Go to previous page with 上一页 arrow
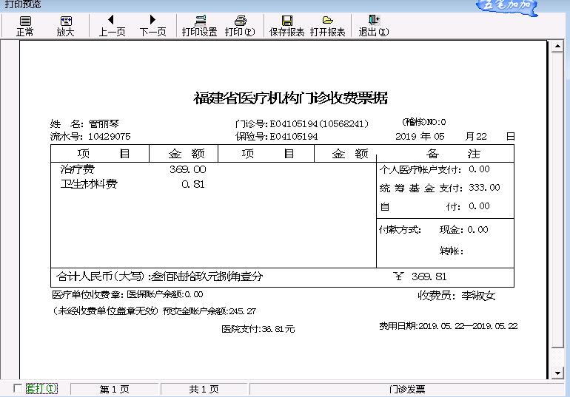 [x=111, y=20]
